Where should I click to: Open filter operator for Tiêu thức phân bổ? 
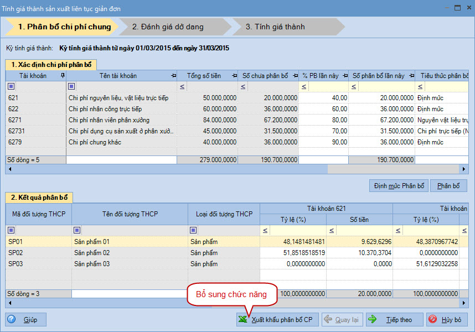click(x=420, y=87)
